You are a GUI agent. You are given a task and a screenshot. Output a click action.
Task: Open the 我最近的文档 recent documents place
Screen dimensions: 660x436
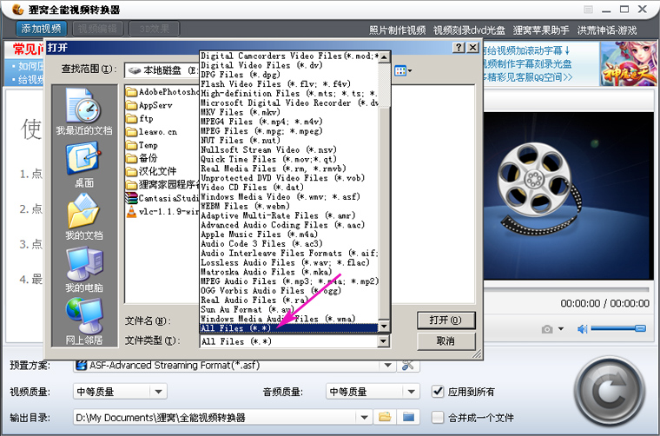point(83,111)
